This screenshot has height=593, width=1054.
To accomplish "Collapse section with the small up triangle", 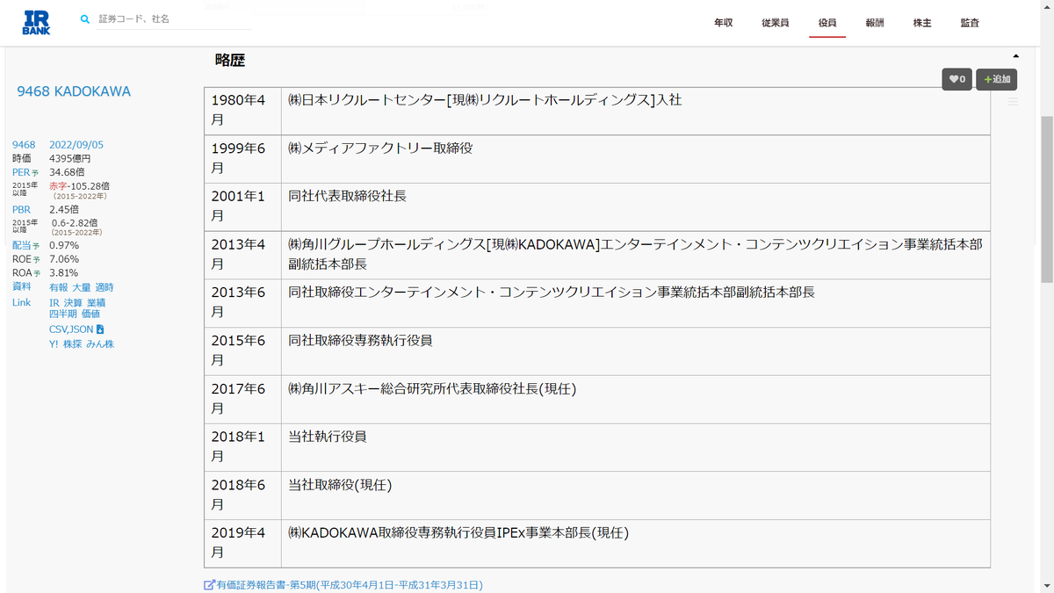I will [1016, 56].
